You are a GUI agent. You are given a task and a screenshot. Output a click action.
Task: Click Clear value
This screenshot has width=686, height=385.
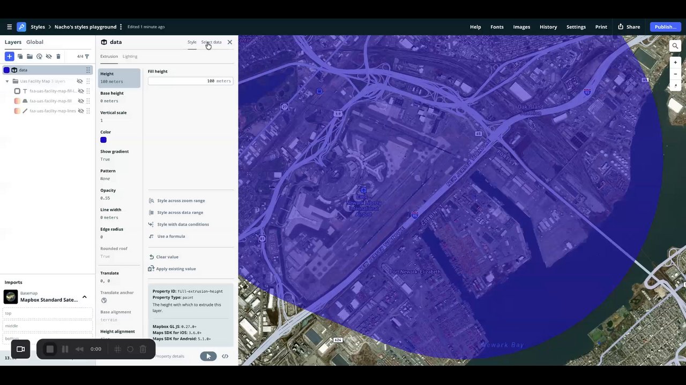tap(163, 257)
